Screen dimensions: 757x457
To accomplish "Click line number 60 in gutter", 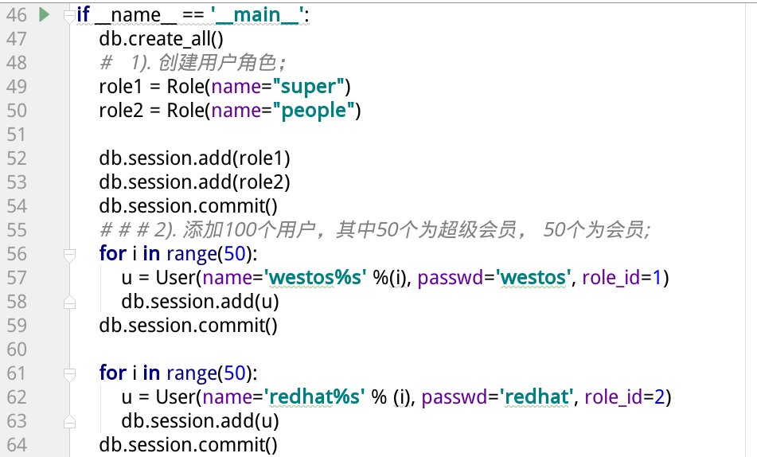I will [x=17, y=350].
